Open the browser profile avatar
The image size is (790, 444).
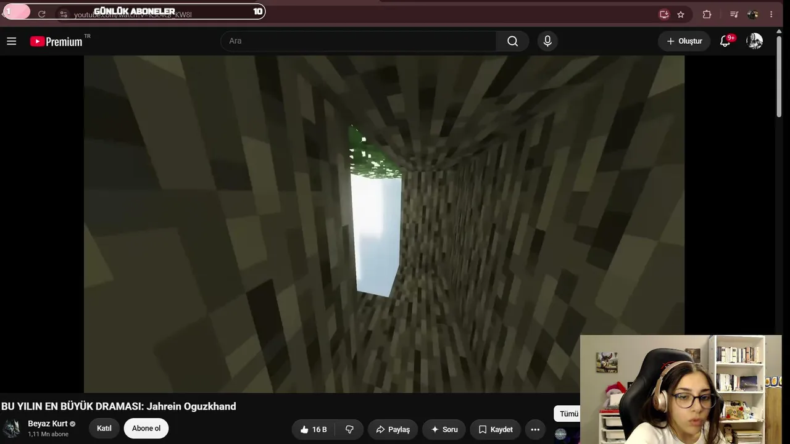point(752,14)
